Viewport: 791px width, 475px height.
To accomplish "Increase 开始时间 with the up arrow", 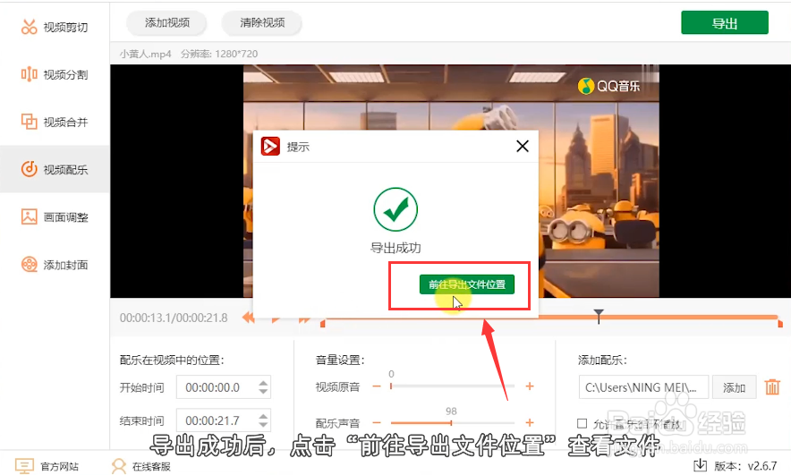I will [263, 383].
